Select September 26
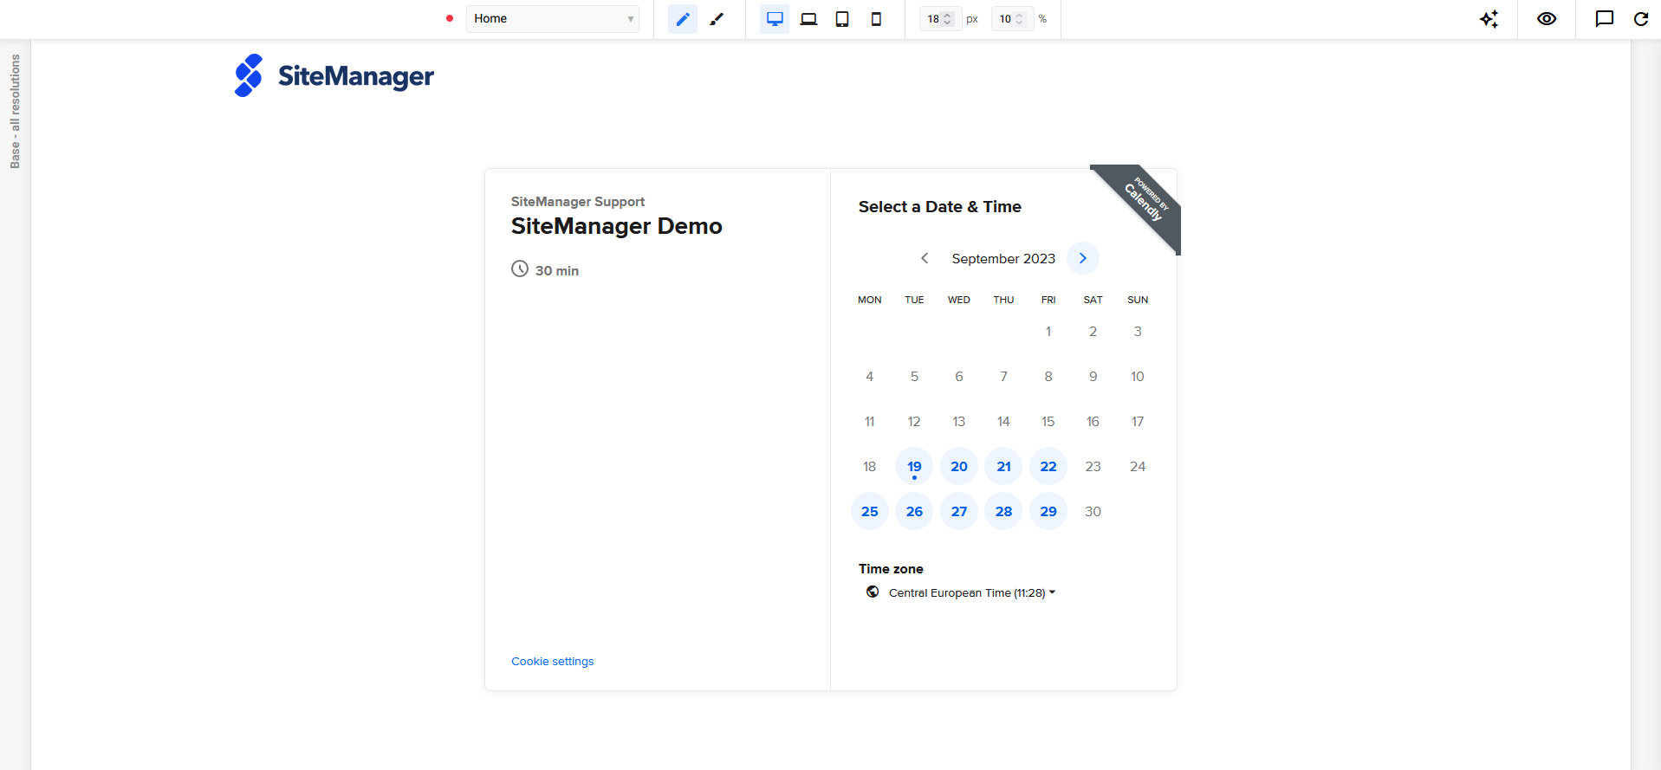The height and width of the screenshot is (770, 1661). click(x=914, y=512)
